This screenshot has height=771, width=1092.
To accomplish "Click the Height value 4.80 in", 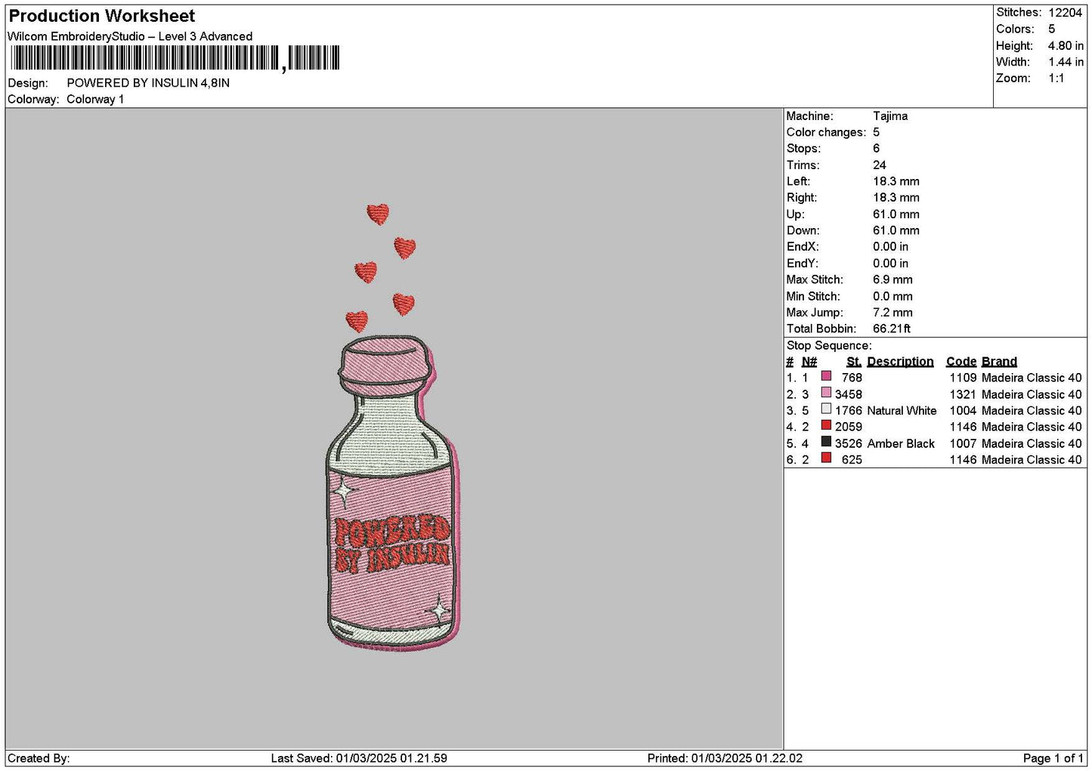I will click(1066, 46).
